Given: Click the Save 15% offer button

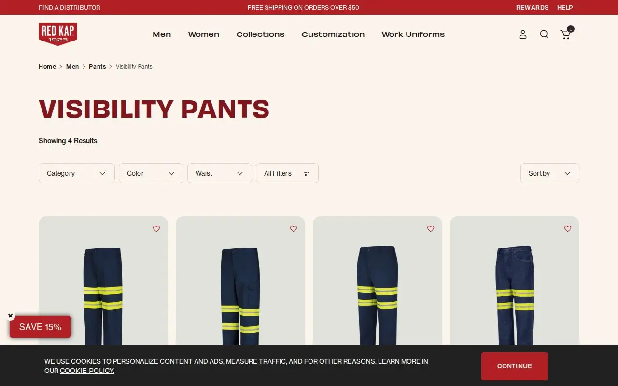Looking at the screenshot, I should click(40, 327).
